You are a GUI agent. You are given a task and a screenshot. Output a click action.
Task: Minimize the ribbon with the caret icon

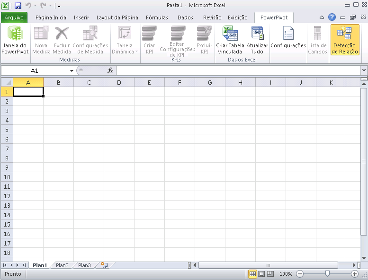[322, 17]
